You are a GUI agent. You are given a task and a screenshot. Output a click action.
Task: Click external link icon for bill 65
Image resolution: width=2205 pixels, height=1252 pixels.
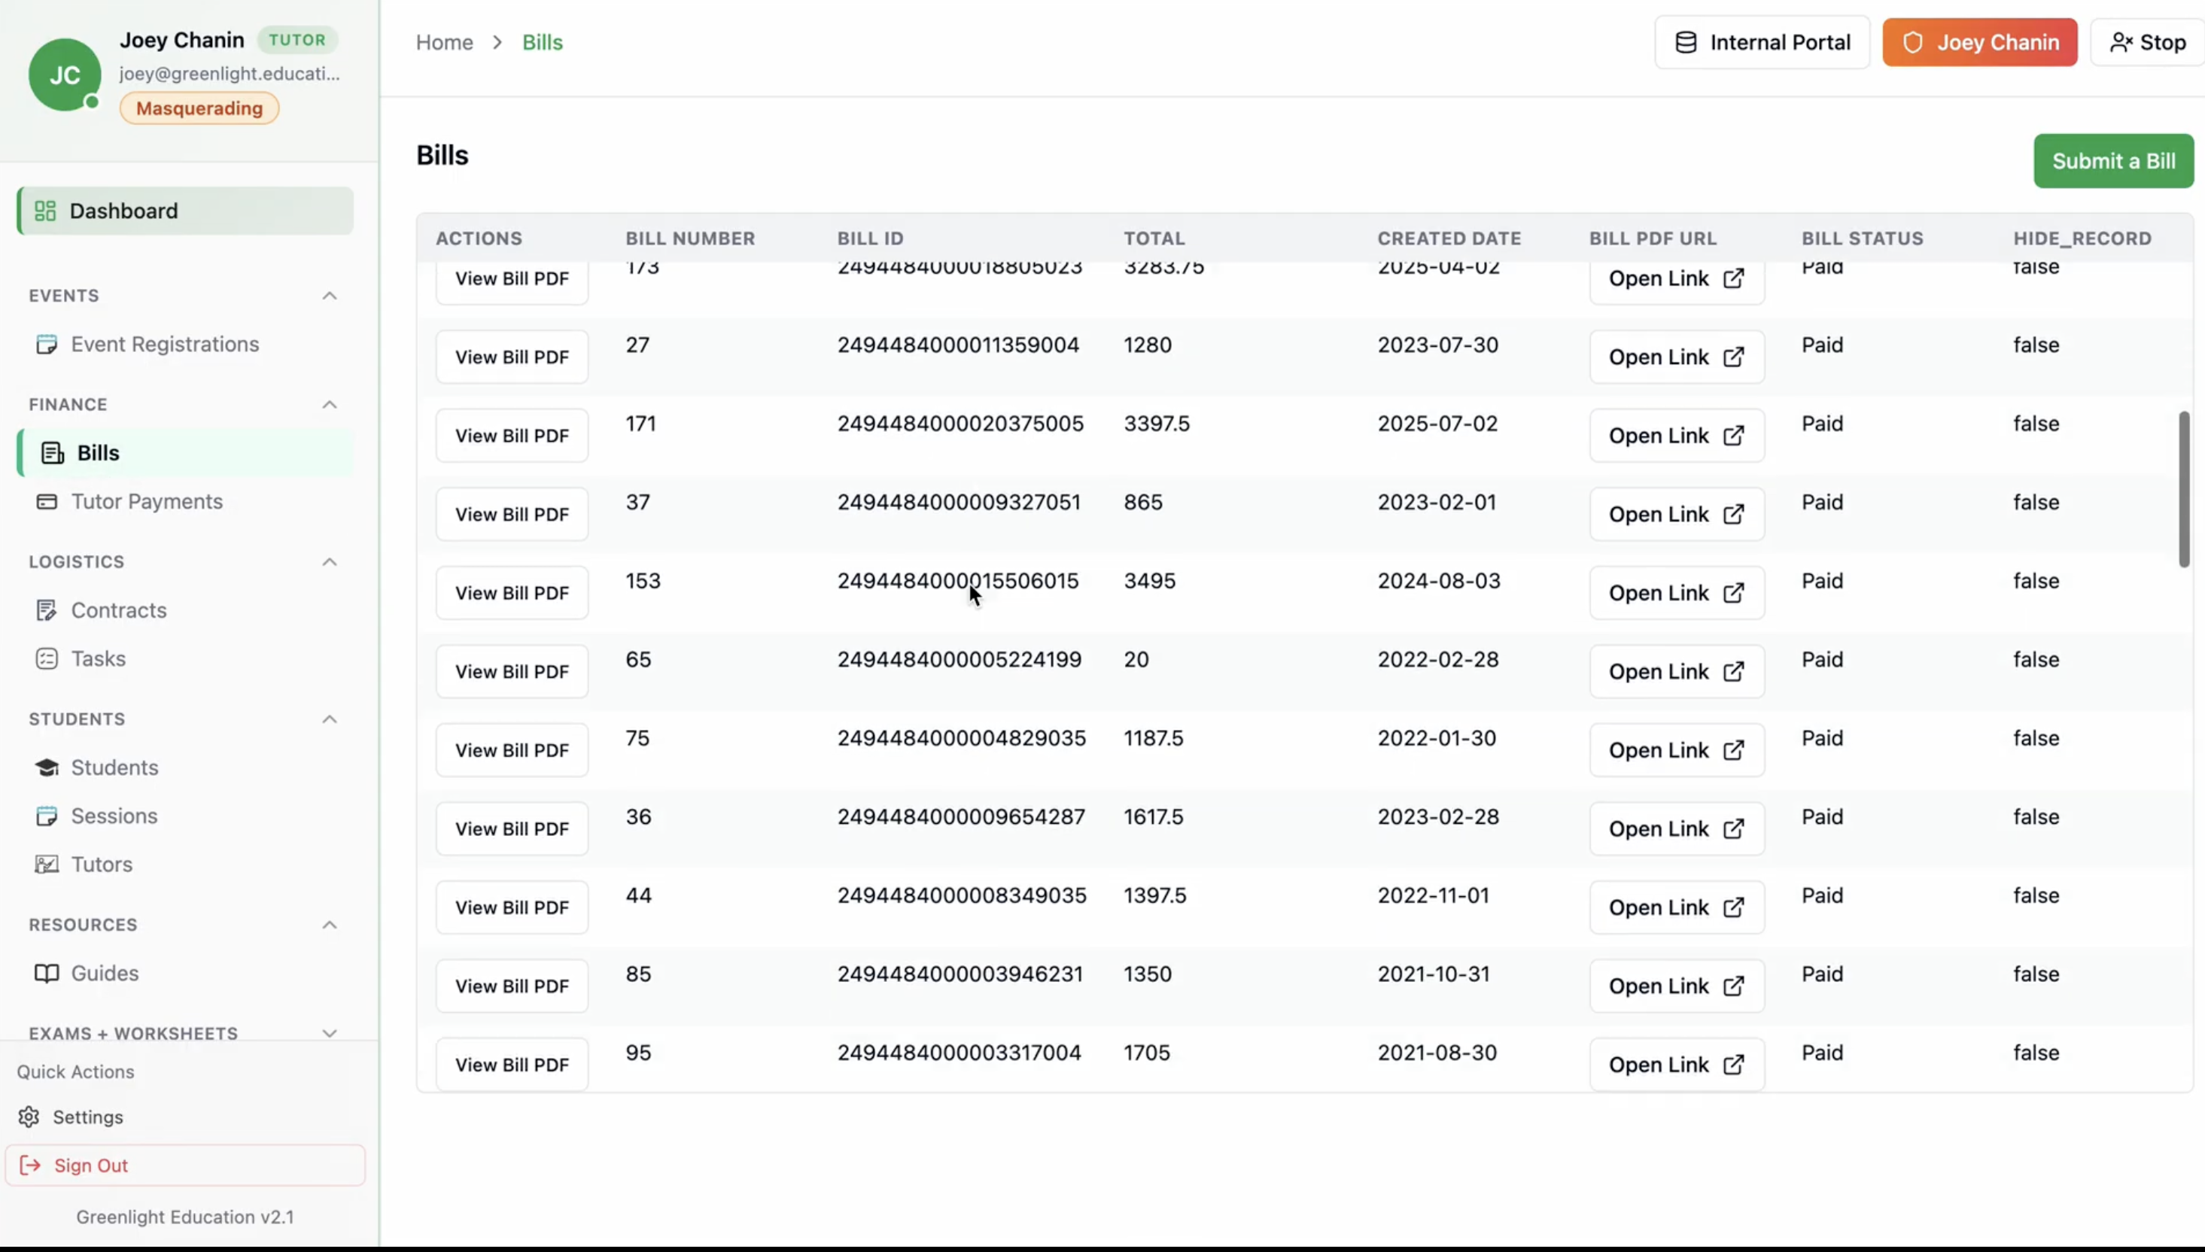(x=1733, y=672)
